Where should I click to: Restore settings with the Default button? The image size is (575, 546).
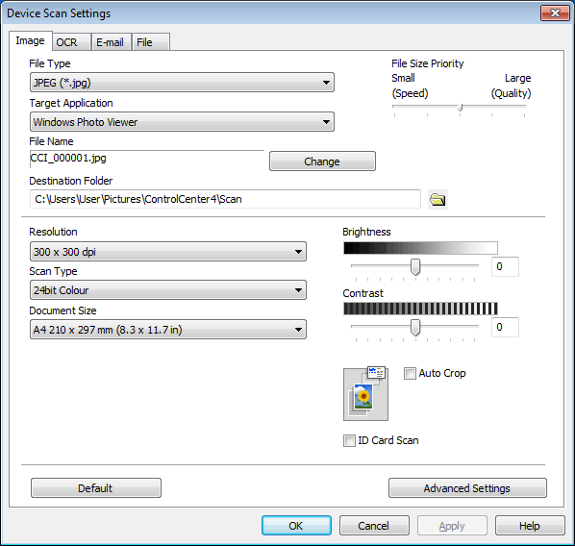point(96,488)
